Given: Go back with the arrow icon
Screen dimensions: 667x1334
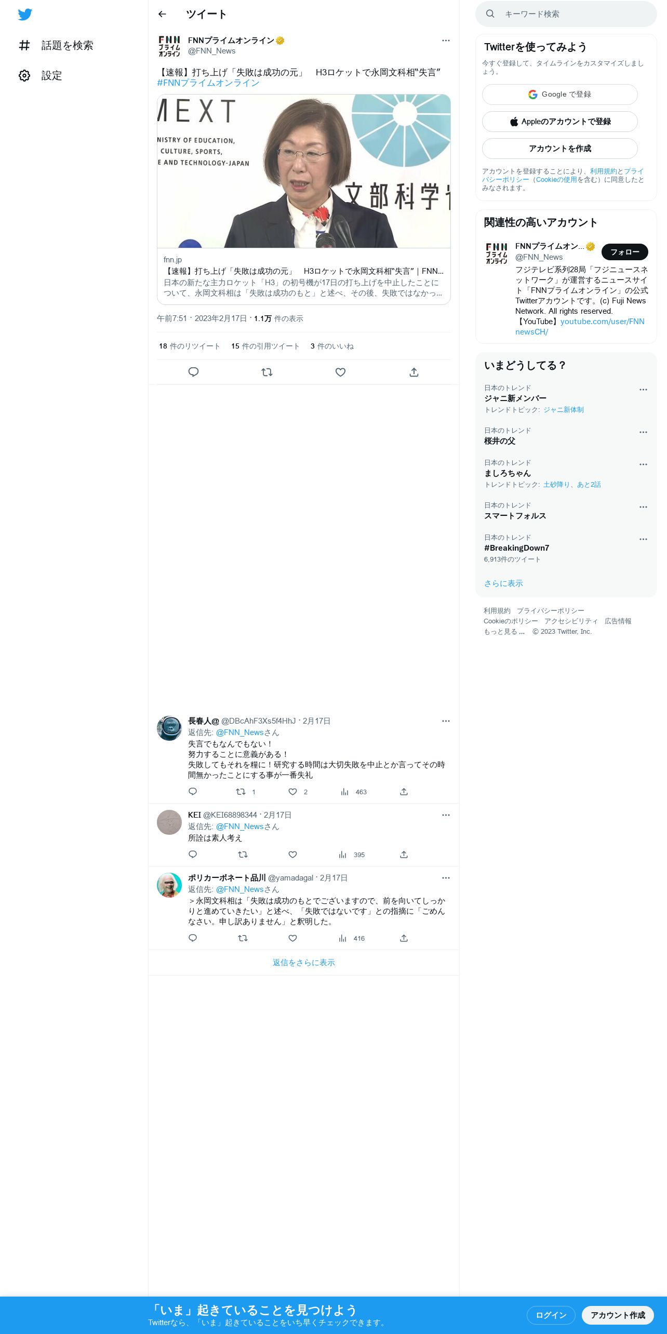Looking at the screenshot, I should point(162,14).
